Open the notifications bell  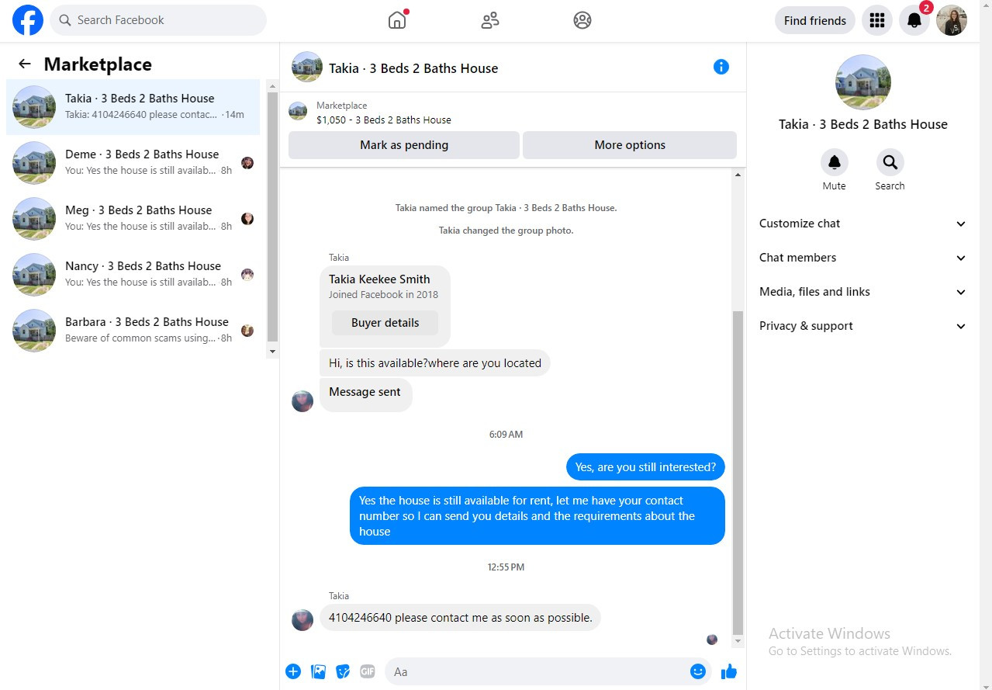click(x=914, y=20)
